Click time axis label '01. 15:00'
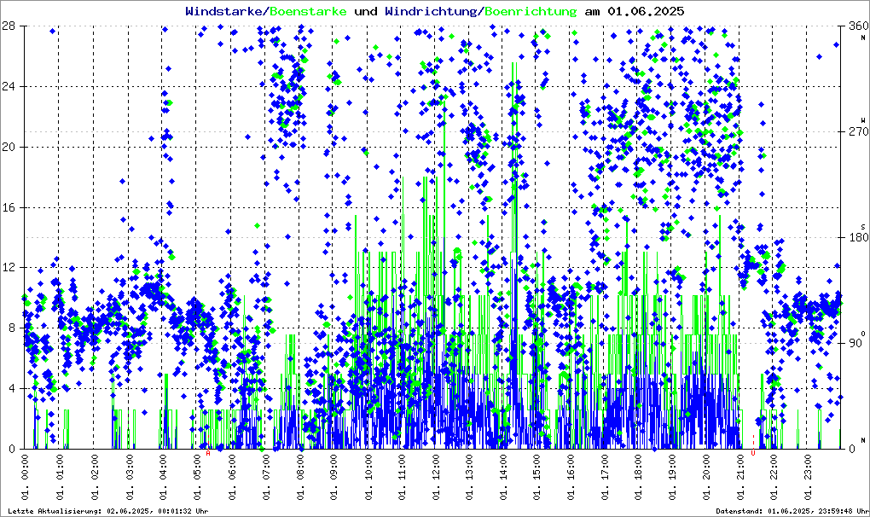 coord(537,477)
